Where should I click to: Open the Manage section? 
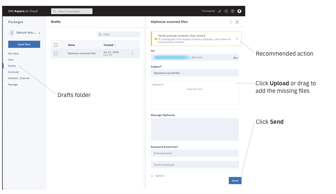click(13, 85)
